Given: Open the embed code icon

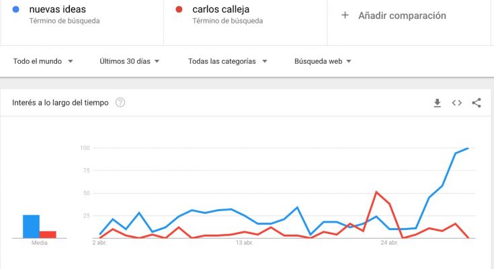Looking at the screenshot, I should click(457, 103).
